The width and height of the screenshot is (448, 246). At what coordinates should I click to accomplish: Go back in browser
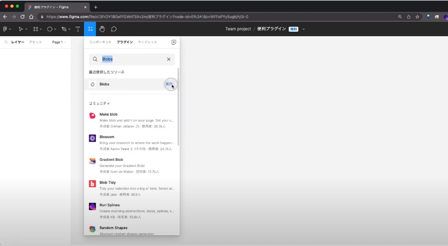pos(5,17)
